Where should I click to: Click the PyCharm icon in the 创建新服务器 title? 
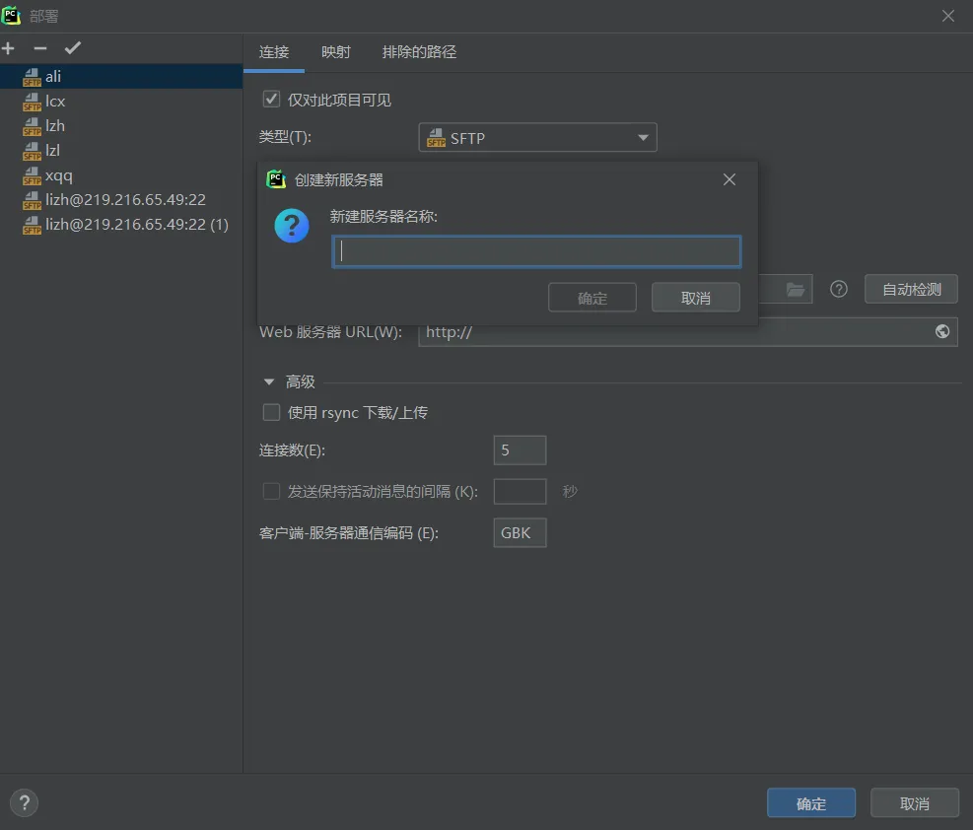click(276, 179)
